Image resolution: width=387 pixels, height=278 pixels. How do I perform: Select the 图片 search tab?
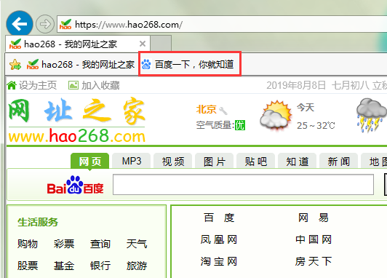point(214,162)
